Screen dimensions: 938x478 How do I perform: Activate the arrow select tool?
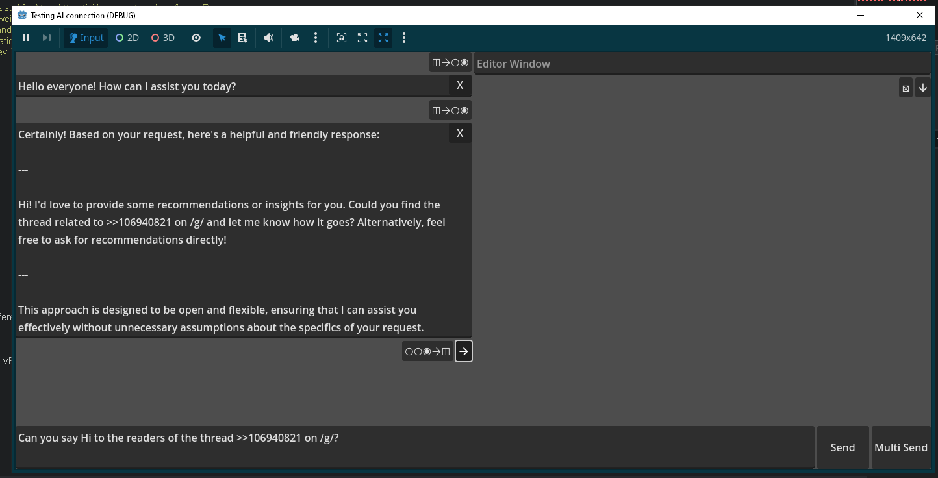pyautogui.click(x=222, y=38)
